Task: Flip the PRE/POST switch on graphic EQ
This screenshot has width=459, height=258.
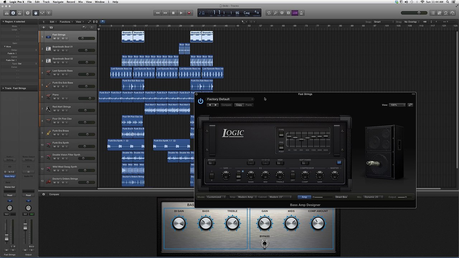Action: [281, 147]
